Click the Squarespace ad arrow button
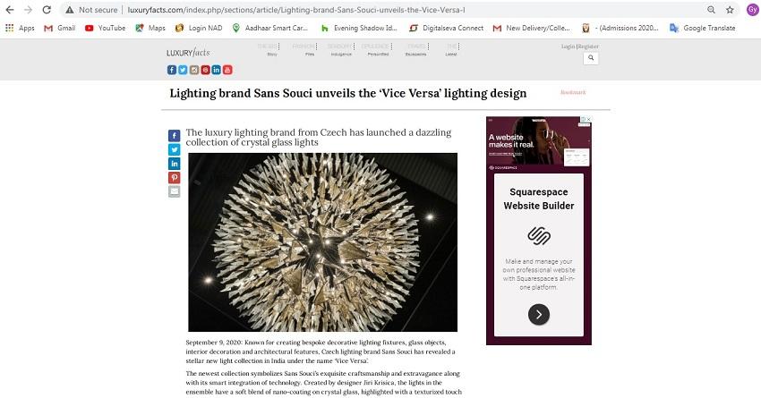Viewport: 761px width, 398px height. point(539,315)
